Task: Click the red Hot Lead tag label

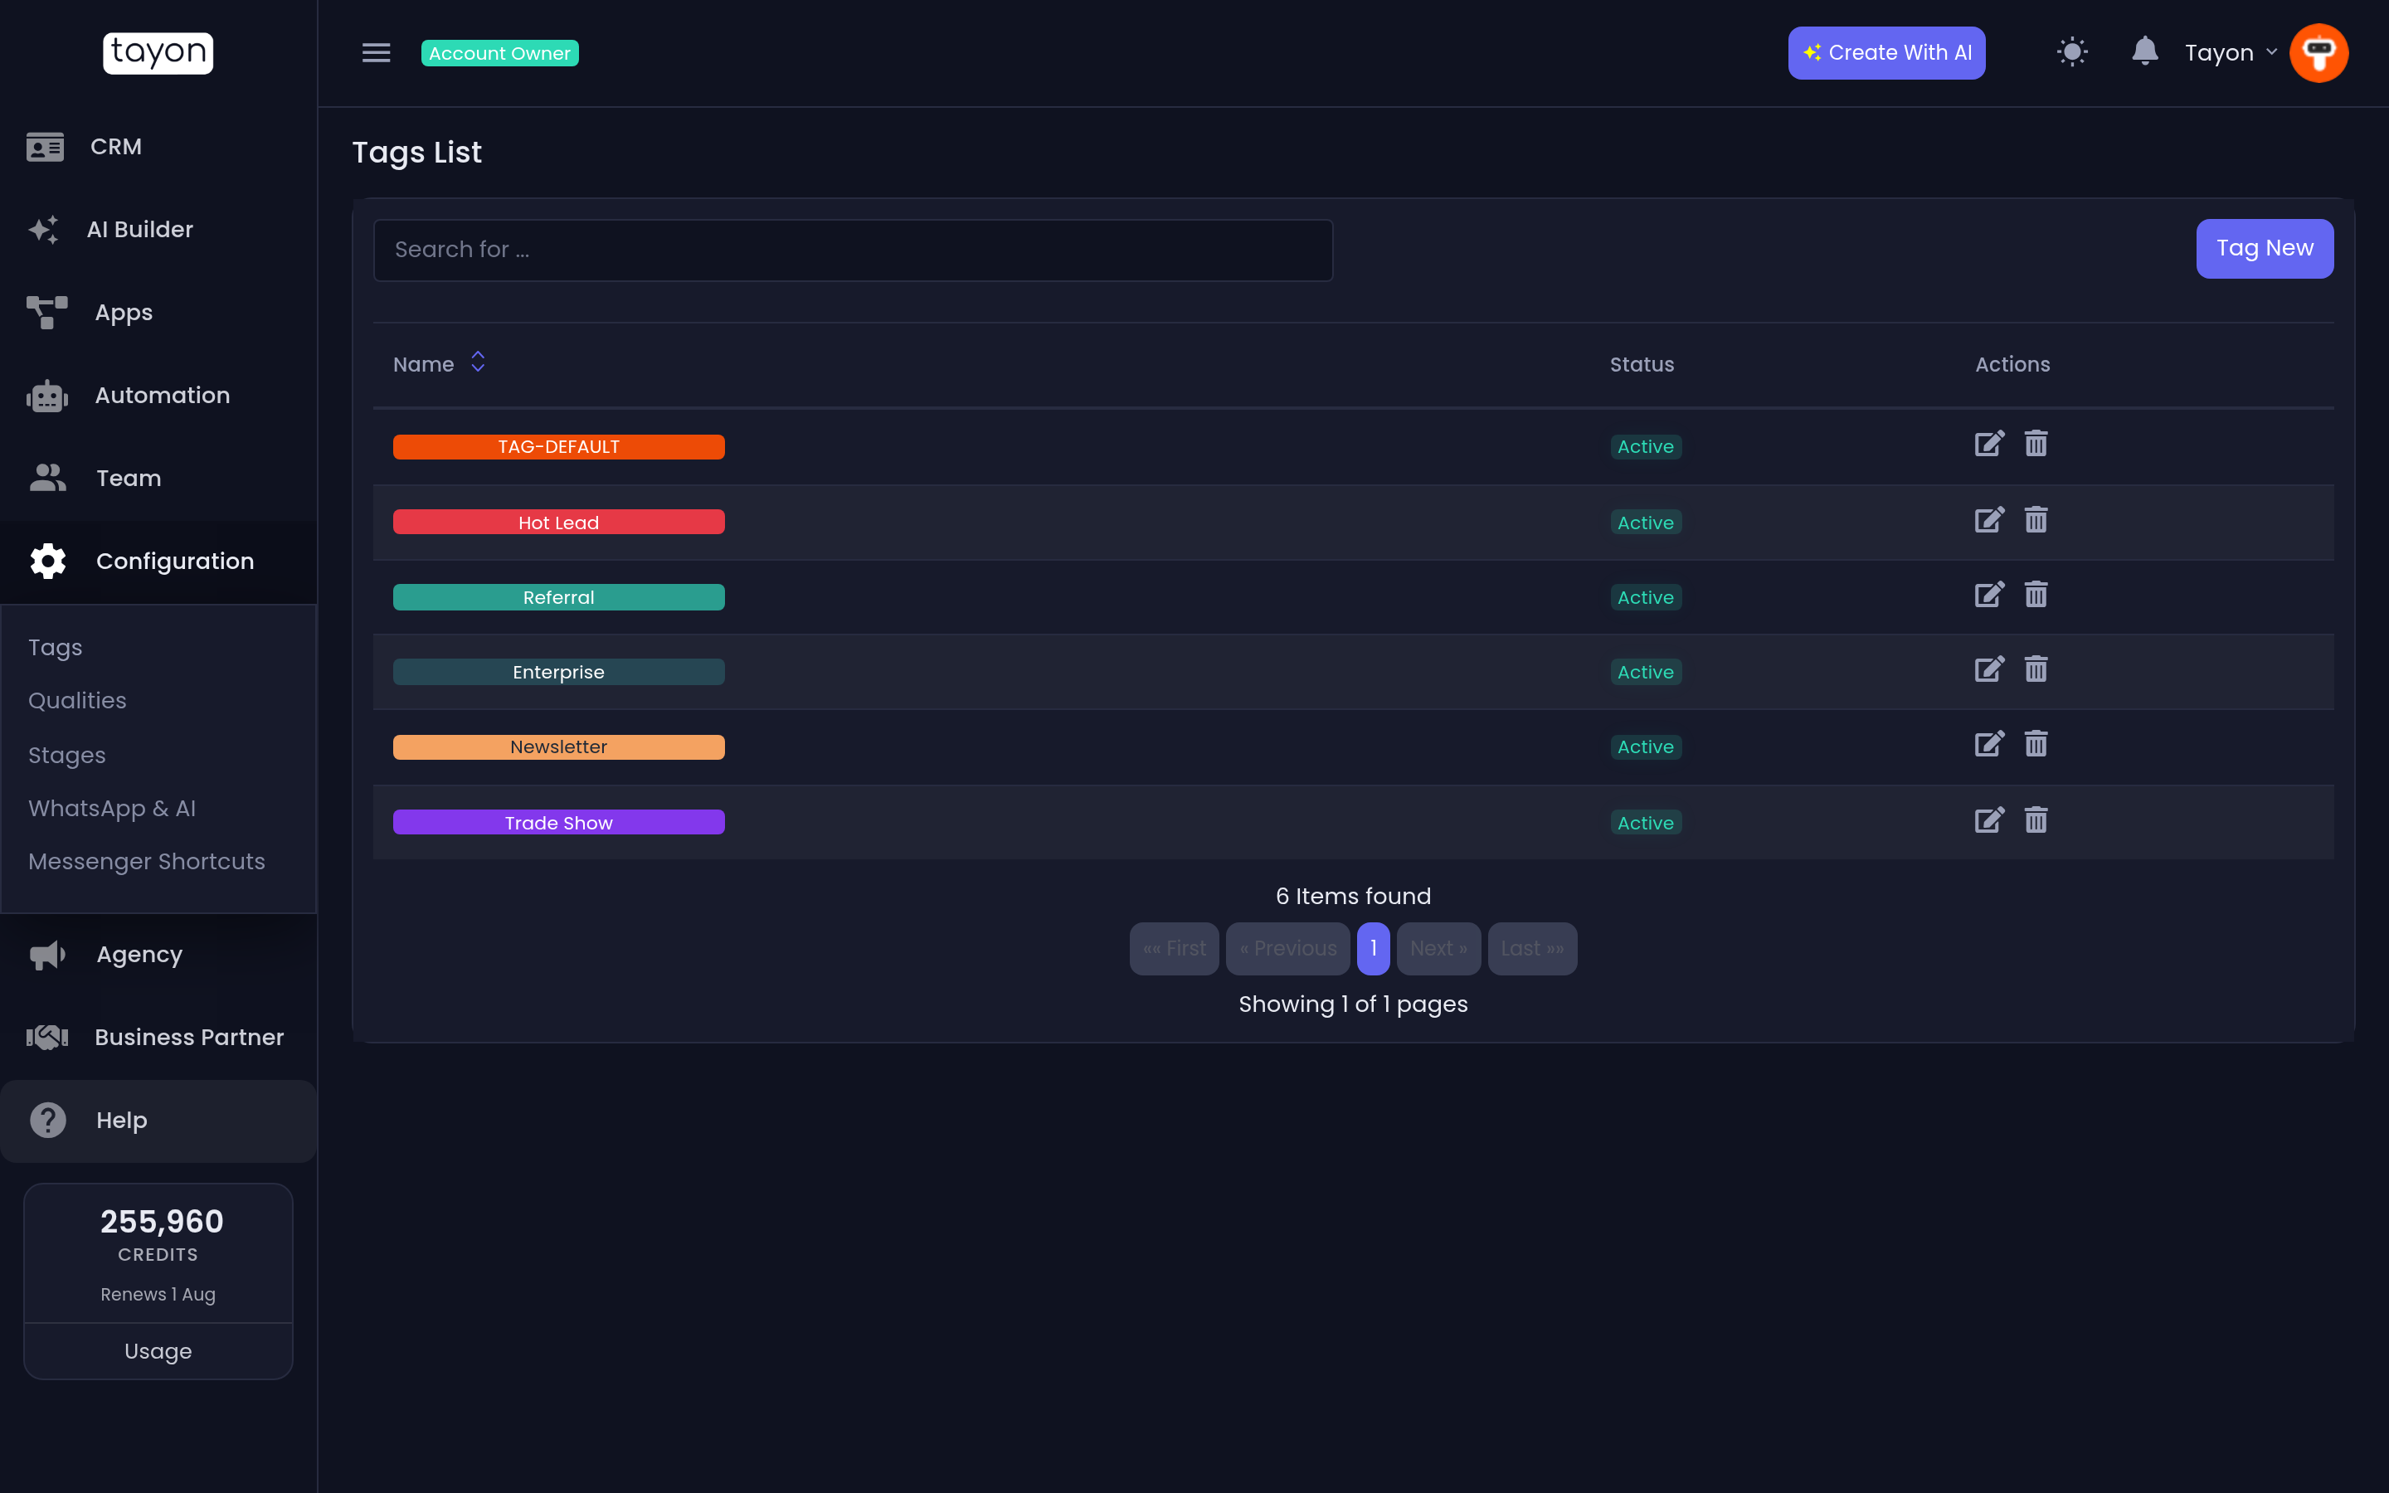Action: [559, 523]
